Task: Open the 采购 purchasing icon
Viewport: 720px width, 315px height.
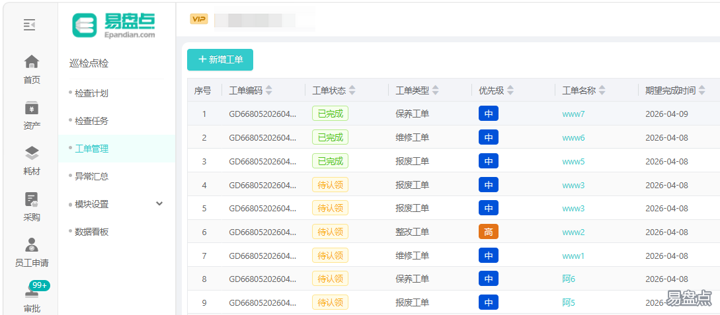Action: pyautogui.click(x=32, y=199)
